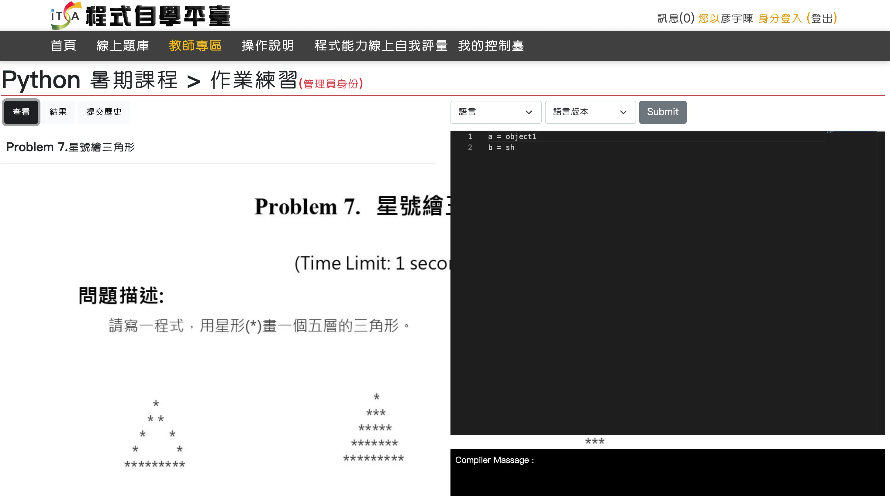Viewport: 890px width, 496px height.
Task: Click the Python 暑期課程 breadcrumb
Action: pyautogui.click(x=90, y=80)
